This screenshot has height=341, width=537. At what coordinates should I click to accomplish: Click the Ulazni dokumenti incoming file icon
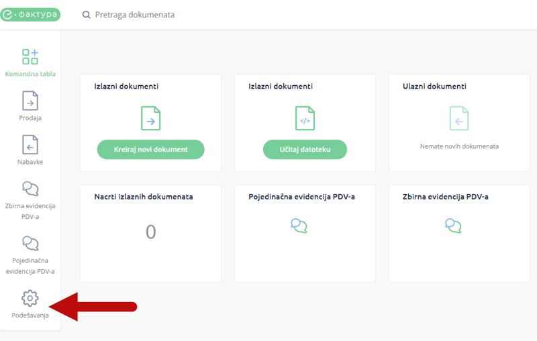click(x=459, y=118)
